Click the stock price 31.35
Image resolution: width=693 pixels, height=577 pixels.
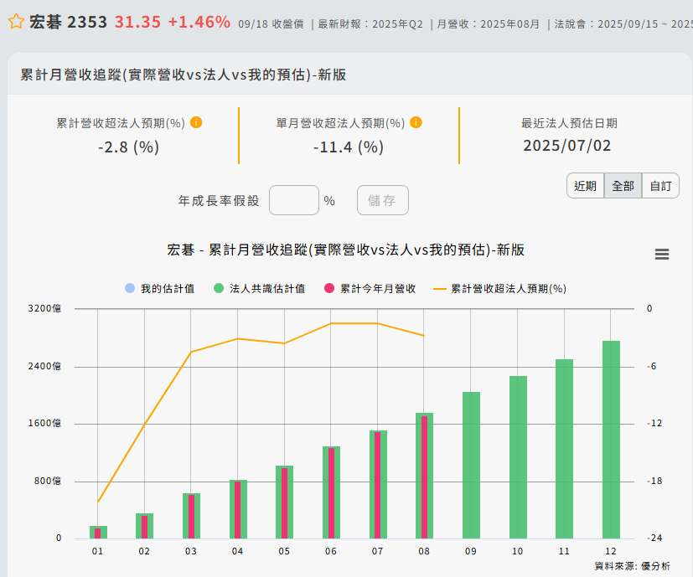[137, 22]
